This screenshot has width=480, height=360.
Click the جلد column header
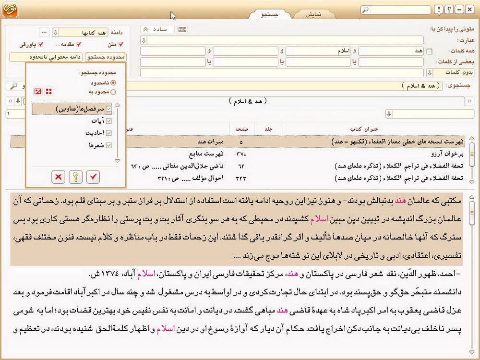tap(269, 129)
